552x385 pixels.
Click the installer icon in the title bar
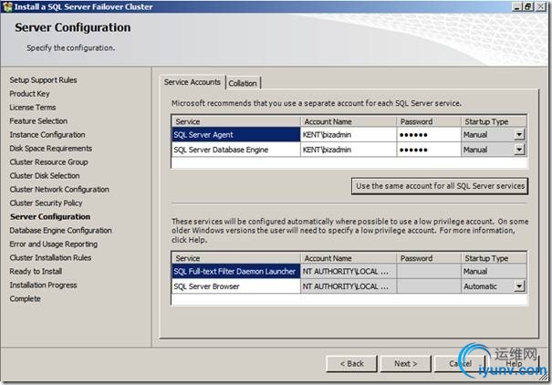tap(6, 6)
